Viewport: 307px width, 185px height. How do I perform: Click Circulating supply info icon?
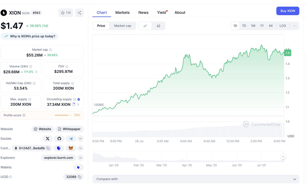tap(74, 99)
